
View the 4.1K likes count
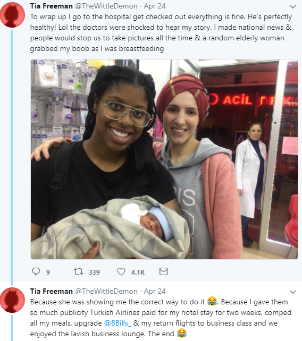(x=138, y=272)
